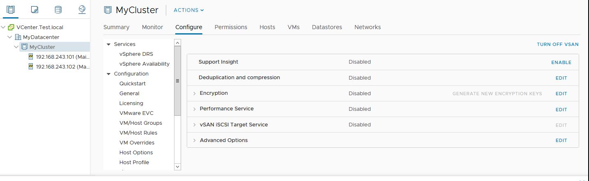Open the VMs and Templates inventory icon

coord(34,10)
